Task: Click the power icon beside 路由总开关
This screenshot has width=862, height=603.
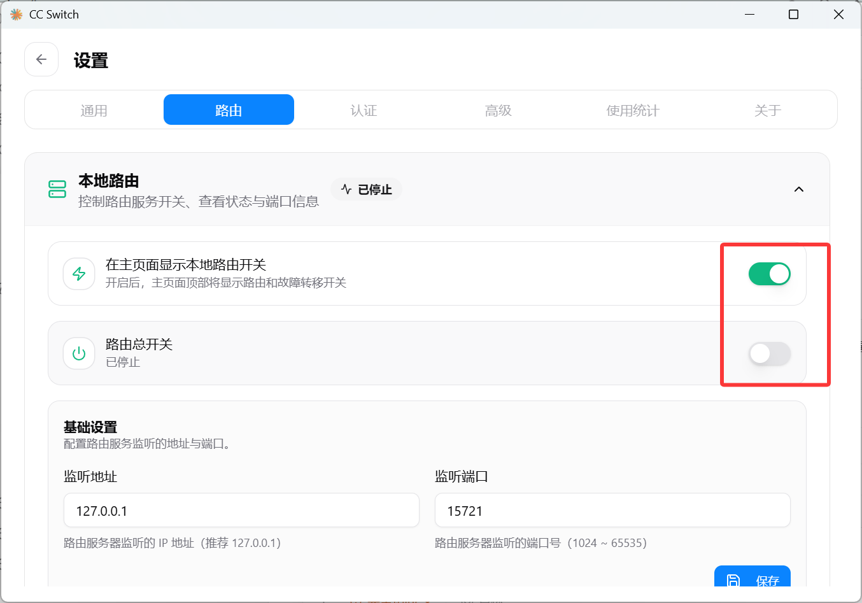Action: tap(79, 353)
